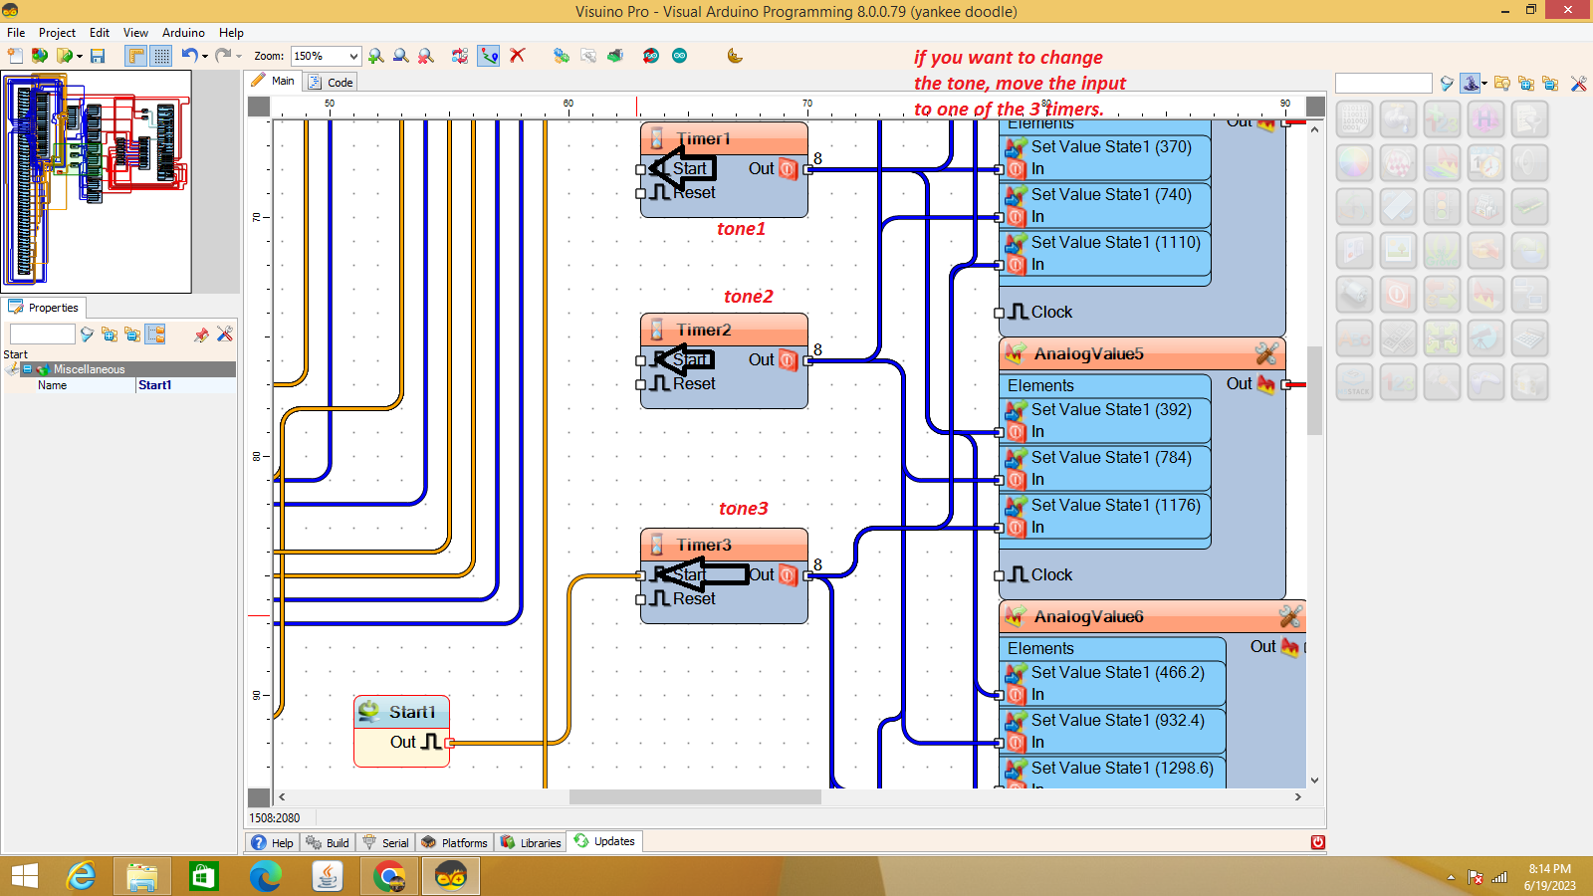
Task: Open the Serial bottom tab
Action: point(385,842)
